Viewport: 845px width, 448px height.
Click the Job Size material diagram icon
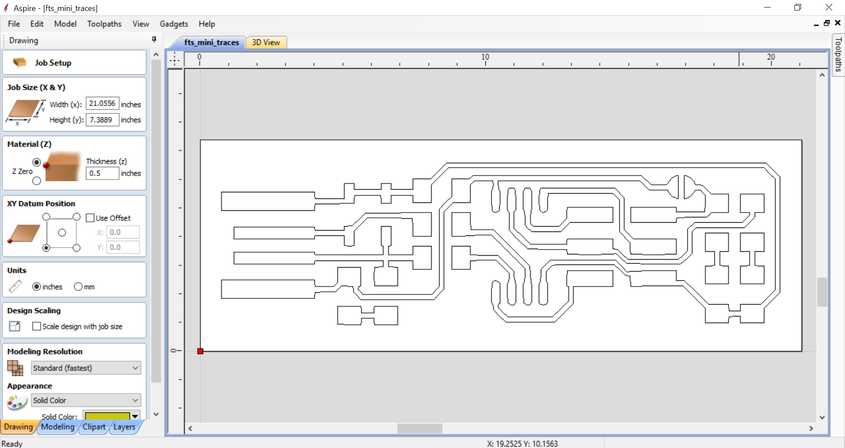[26, 112]
